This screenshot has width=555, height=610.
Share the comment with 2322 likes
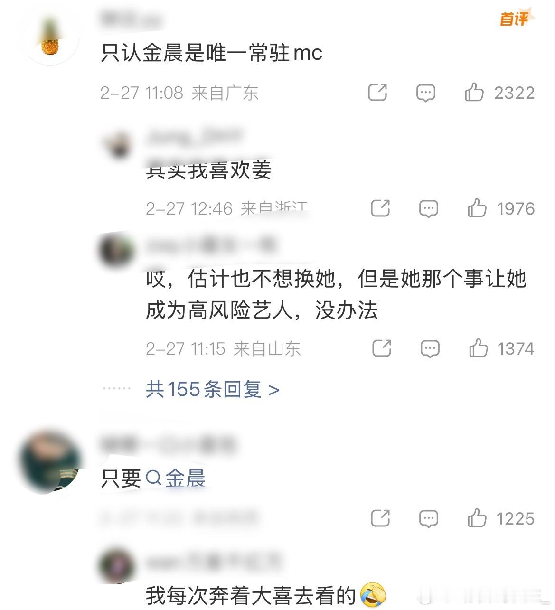coord(377,92)
